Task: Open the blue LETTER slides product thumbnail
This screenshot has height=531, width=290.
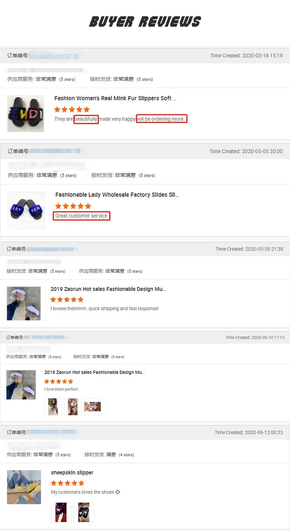Action: pyautogui.click(x=26, y=210)
